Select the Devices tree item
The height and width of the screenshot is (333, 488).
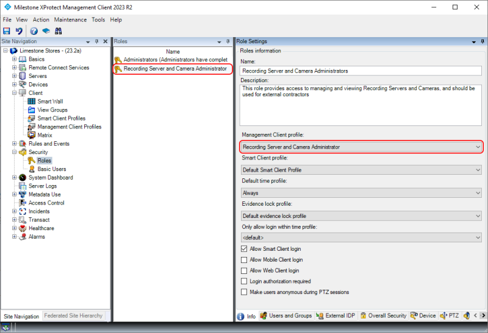pos(38,85)
